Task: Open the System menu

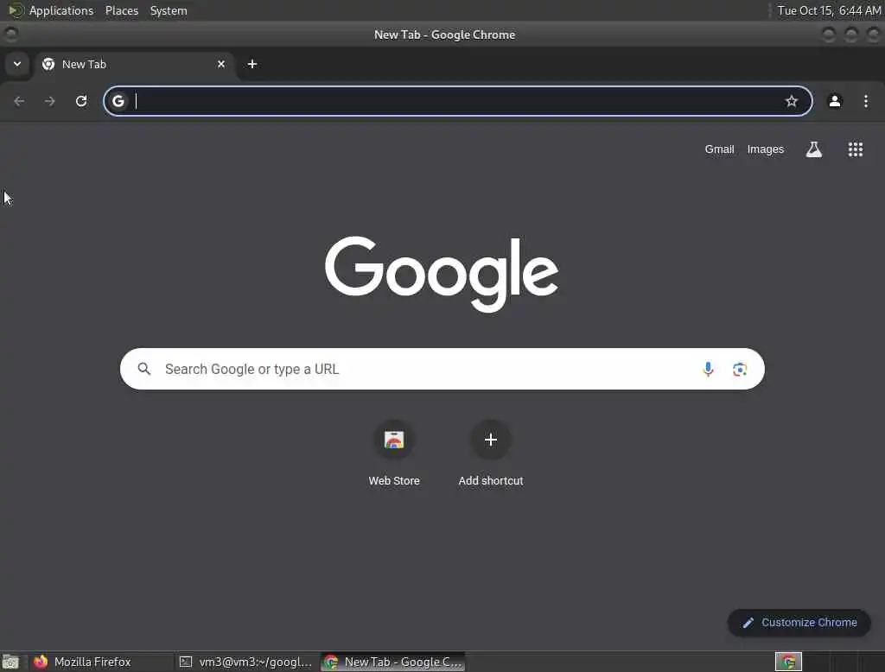Action: [x=169, y=10]
